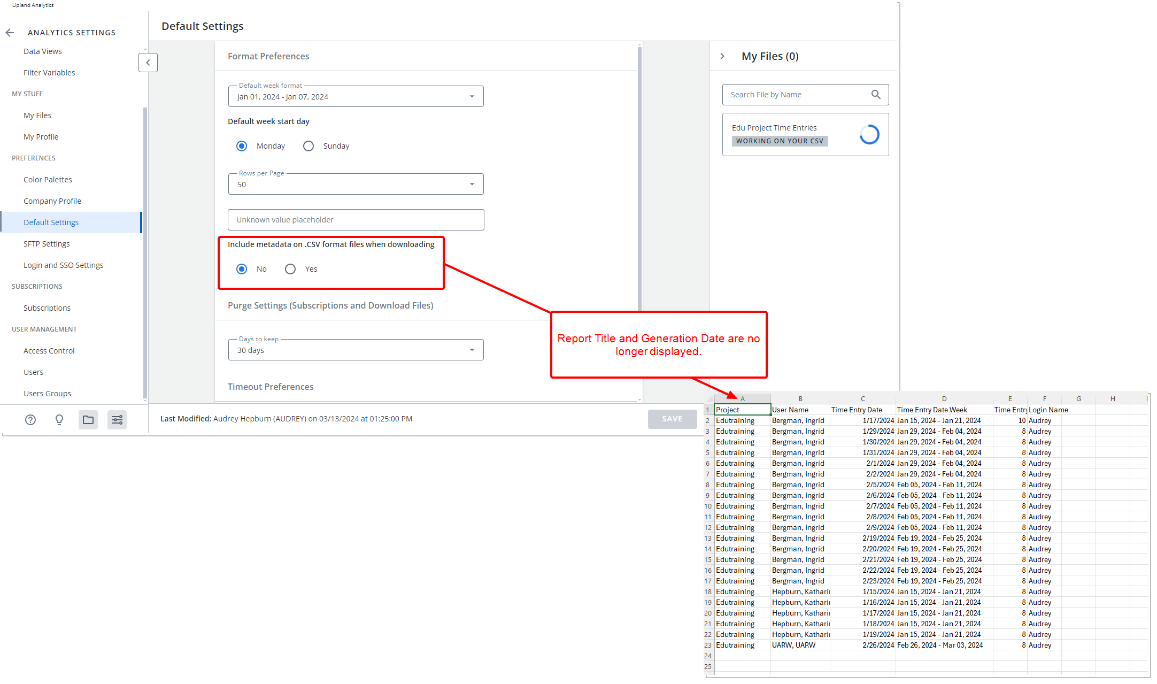Click the back arrow beside Analytics Settings
This screenshot has width=1157, height=684.
(x=10, y=32)
